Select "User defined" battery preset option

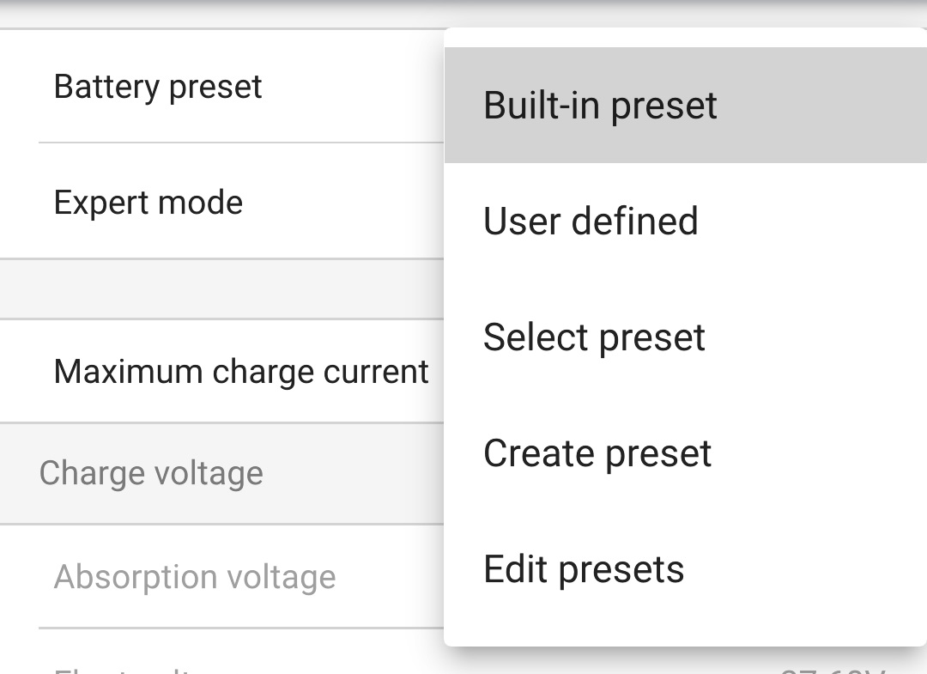click(x=591, y=221)
